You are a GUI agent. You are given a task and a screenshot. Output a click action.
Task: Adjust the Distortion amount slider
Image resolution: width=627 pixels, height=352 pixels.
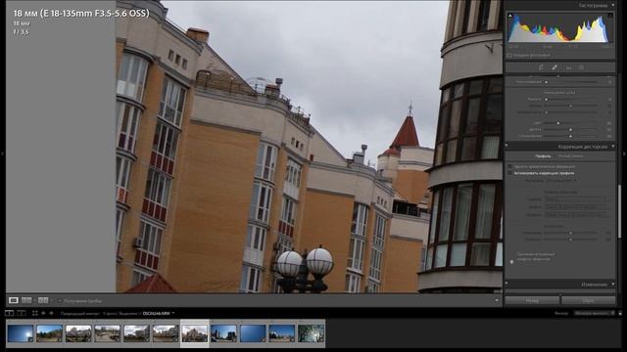click(x=570, y=233)
